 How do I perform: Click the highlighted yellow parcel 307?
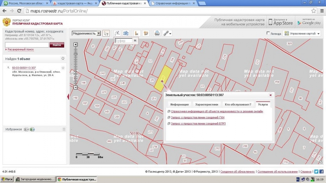pos(163,78)
